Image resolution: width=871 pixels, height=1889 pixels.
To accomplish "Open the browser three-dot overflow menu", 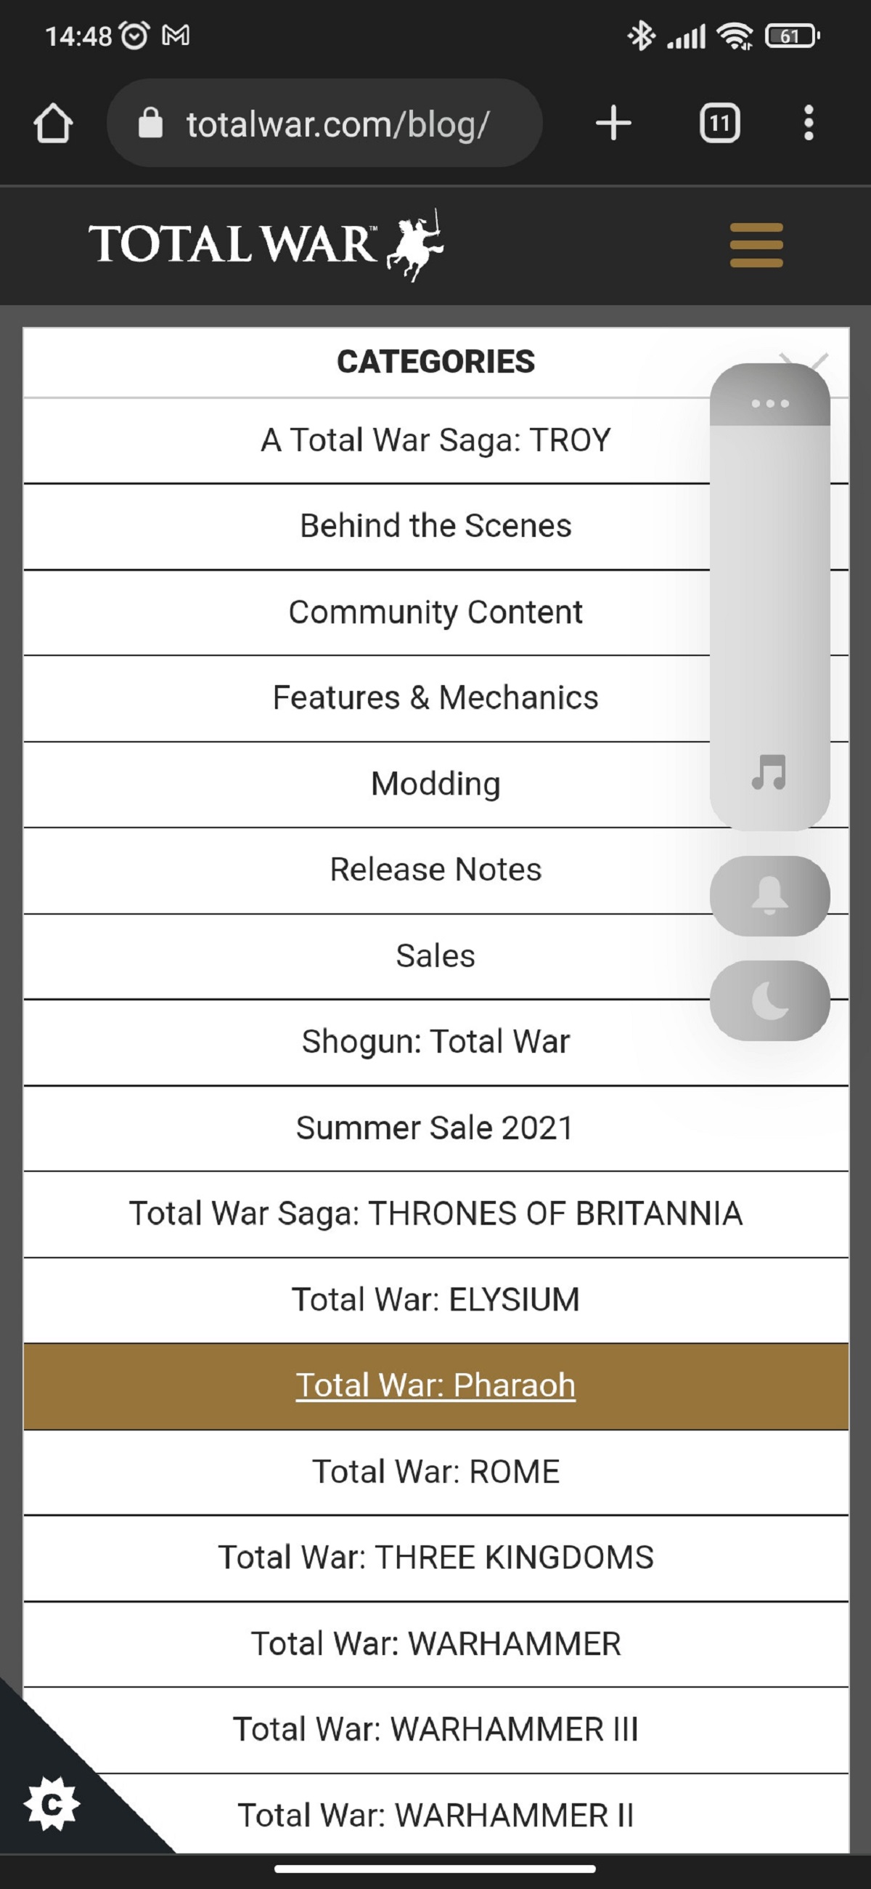I will coord(808,124).
